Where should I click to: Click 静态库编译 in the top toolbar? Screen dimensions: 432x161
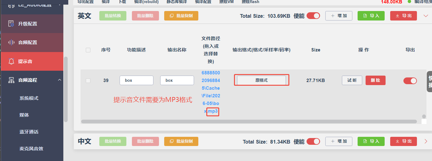[177, 2]
